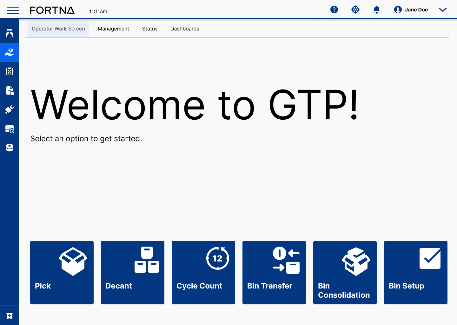Image resolution: width=457 pixels, height=325 pixels.
Task: Click the FORTNA logo
Action: pyautogui.click(x=52, y=10)
